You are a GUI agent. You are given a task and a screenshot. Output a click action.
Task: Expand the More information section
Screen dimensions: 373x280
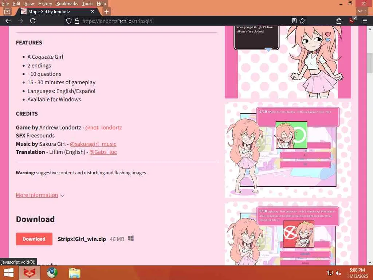pos(40,195)
